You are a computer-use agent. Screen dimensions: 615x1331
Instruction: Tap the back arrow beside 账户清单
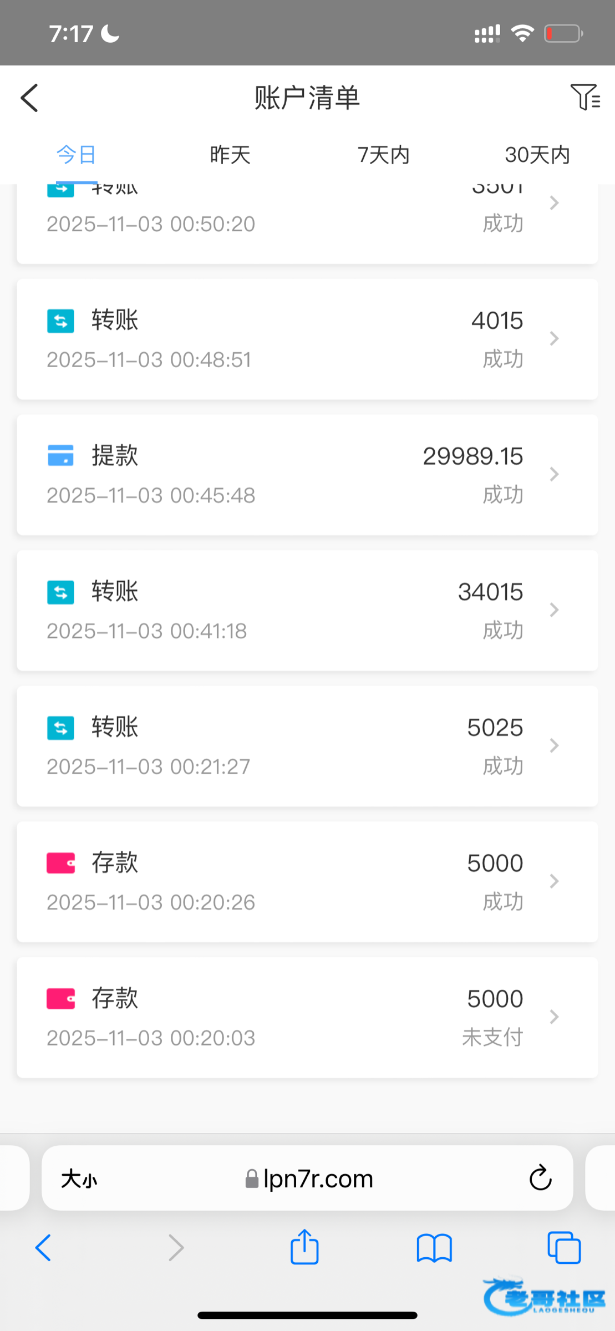30,98
